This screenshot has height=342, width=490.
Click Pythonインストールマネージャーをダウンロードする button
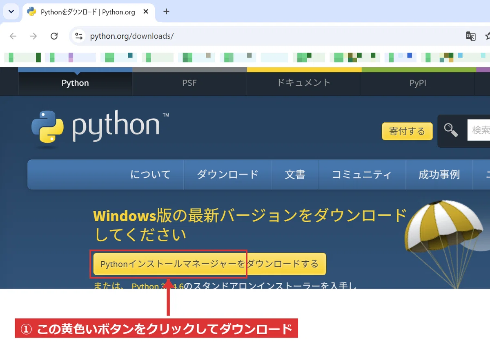click(x=209, y=264)
